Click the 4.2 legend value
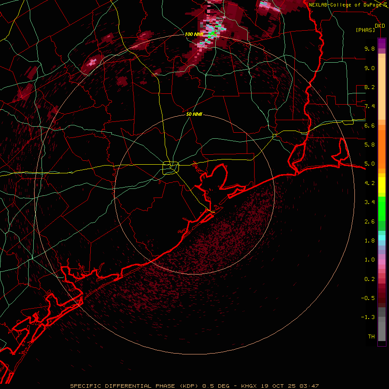Image resolution: width=389 pixels, height=389 pixels. click(x=370, y=183)
